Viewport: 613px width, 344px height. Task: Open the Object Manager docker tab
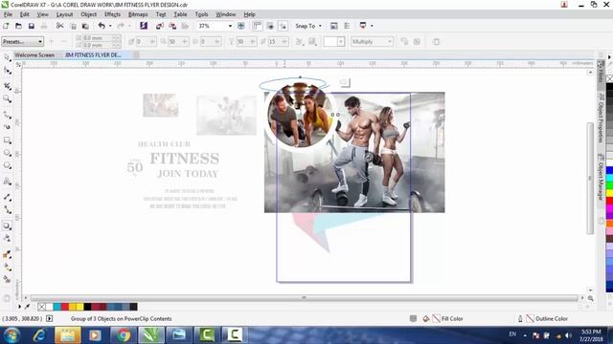pos(601,178)
